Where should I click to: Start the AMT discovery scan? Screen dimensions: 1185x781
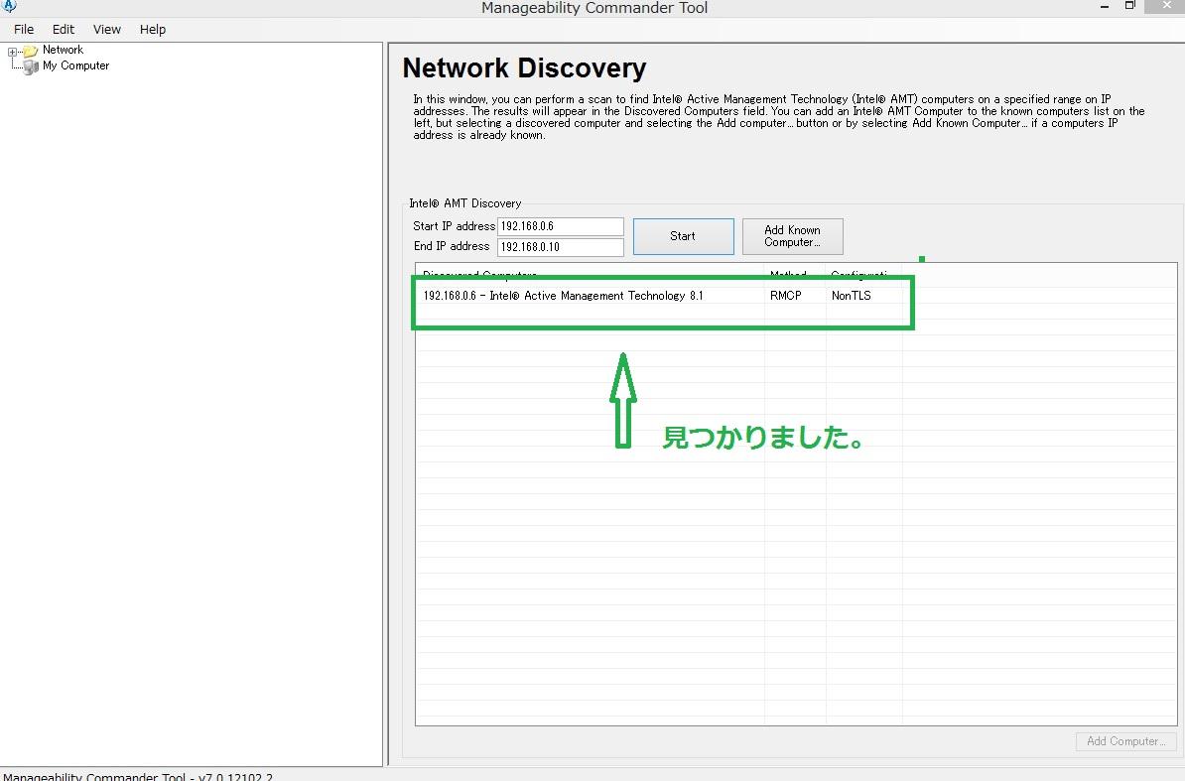(x=683, y=236)
